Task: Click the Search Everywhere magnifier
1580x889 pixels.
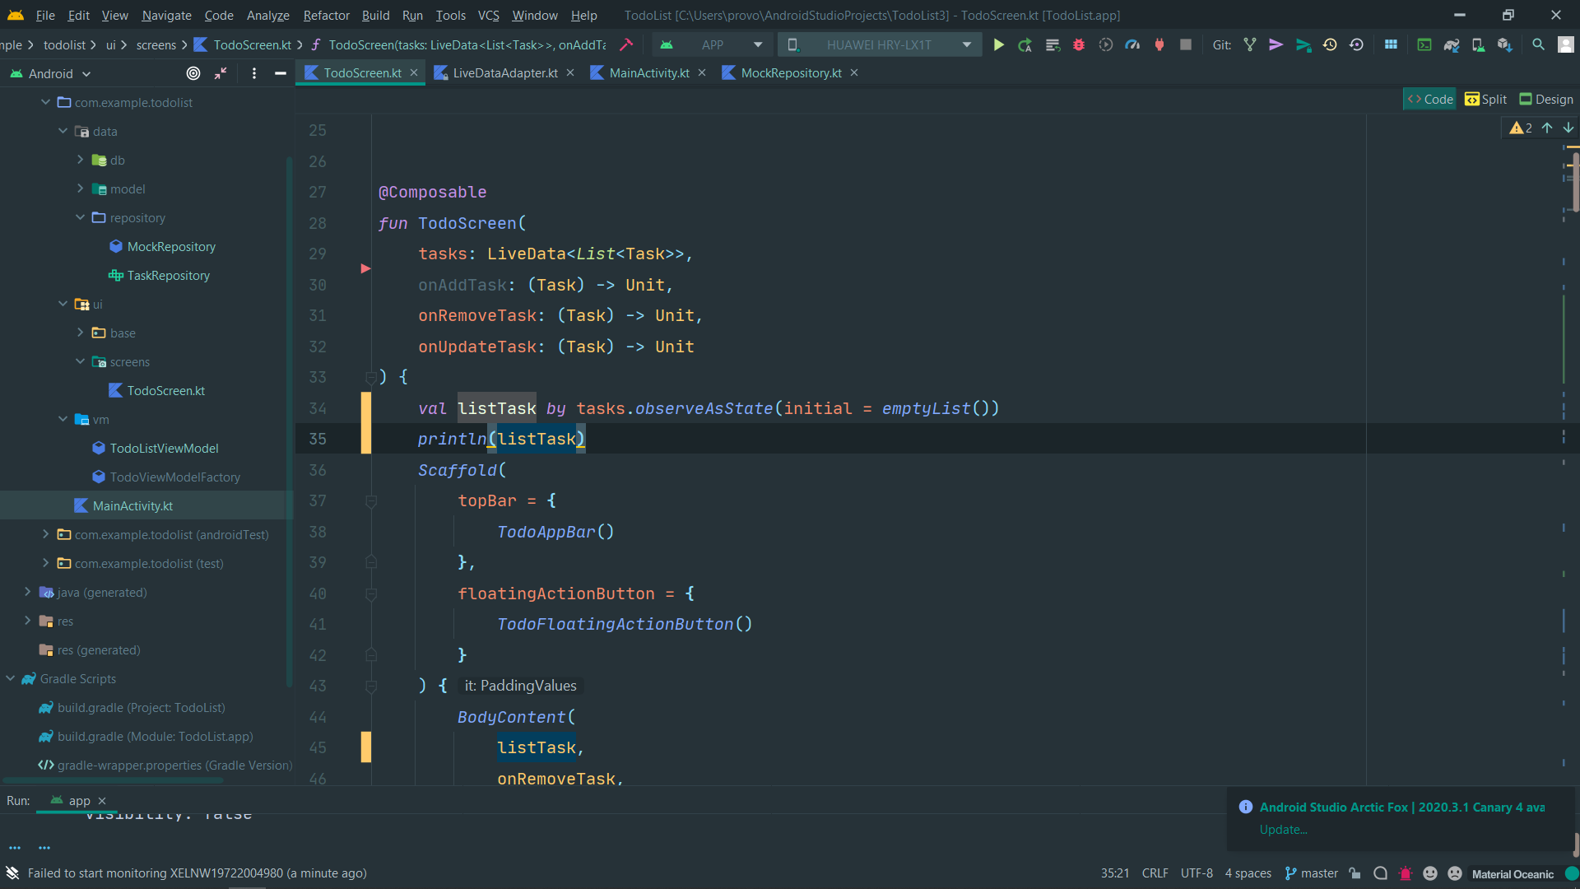Action: (x=1538, y=45)
